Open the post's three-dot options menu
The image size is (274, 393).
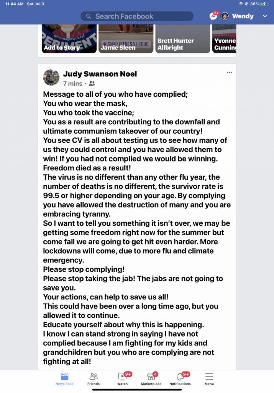pos(230,72)
